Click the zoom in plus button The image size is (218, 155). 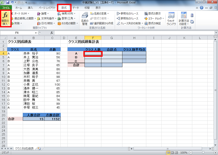[x=215, y=153]
